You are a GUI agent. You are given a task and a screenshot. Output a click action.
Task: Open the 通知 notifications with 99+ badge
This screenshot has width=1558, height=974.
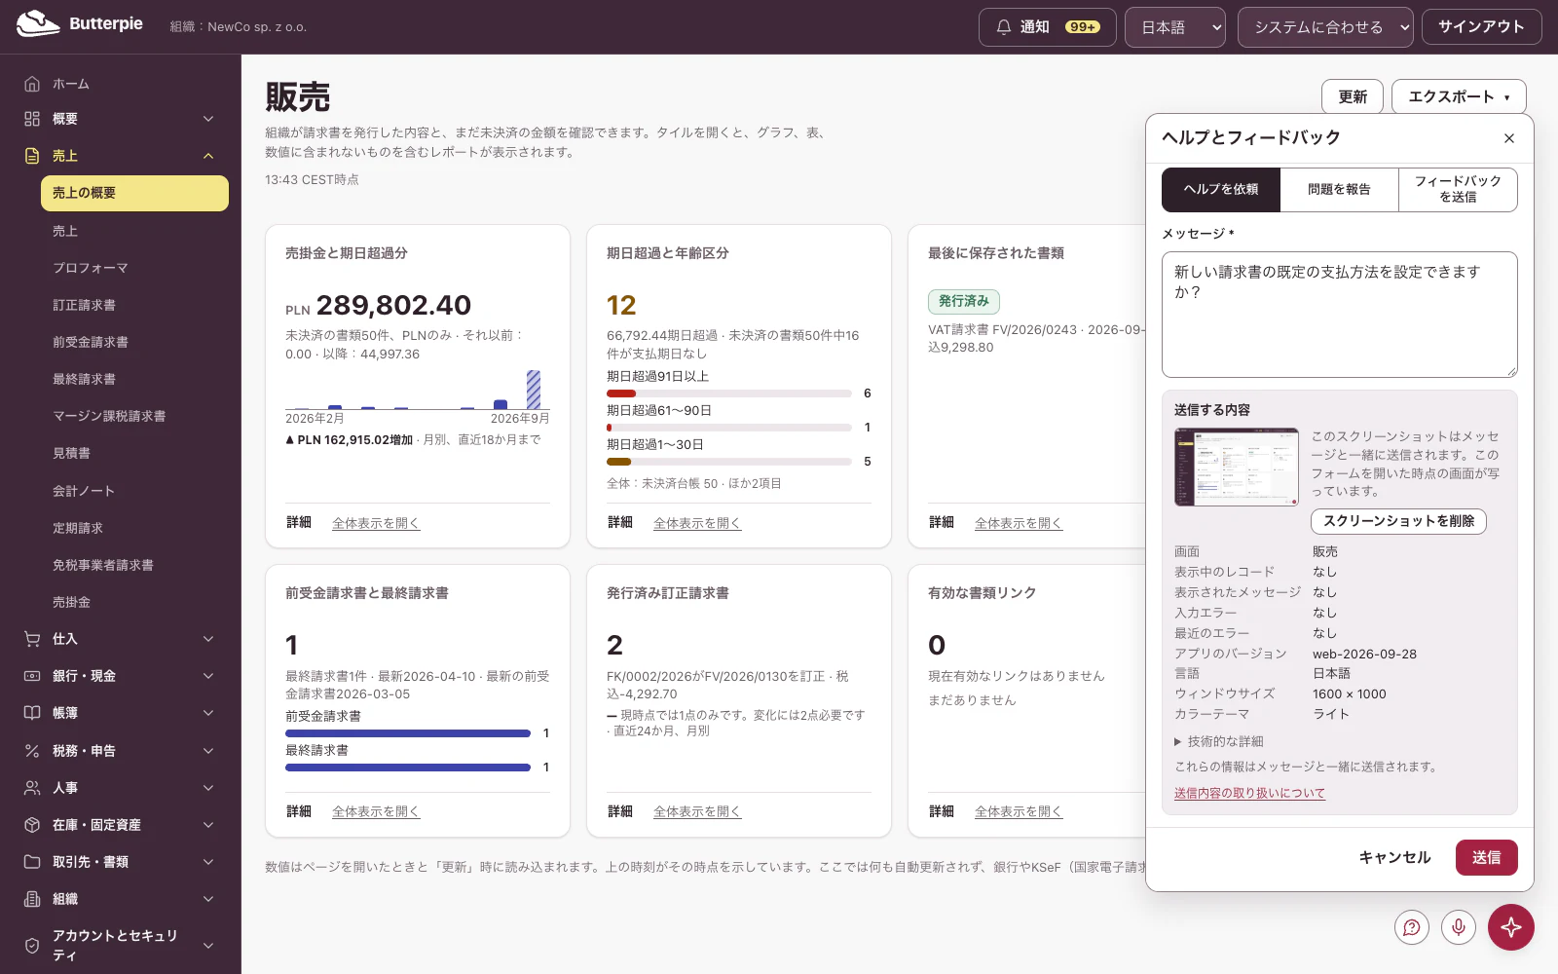pyautogui.click(x=1048, y=27)
